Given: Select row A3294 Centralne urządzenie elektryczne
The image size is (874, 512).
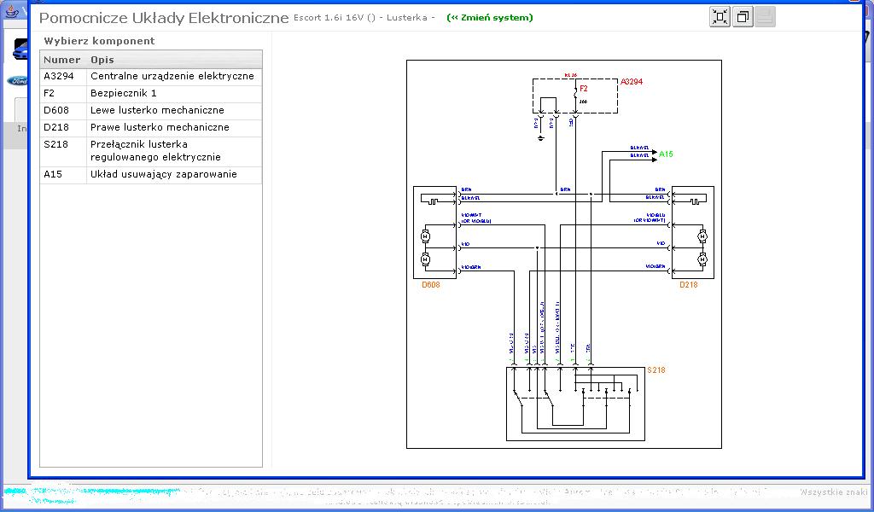Looking at the screenshot, I should pyautogui.click(x=151, y=76).
